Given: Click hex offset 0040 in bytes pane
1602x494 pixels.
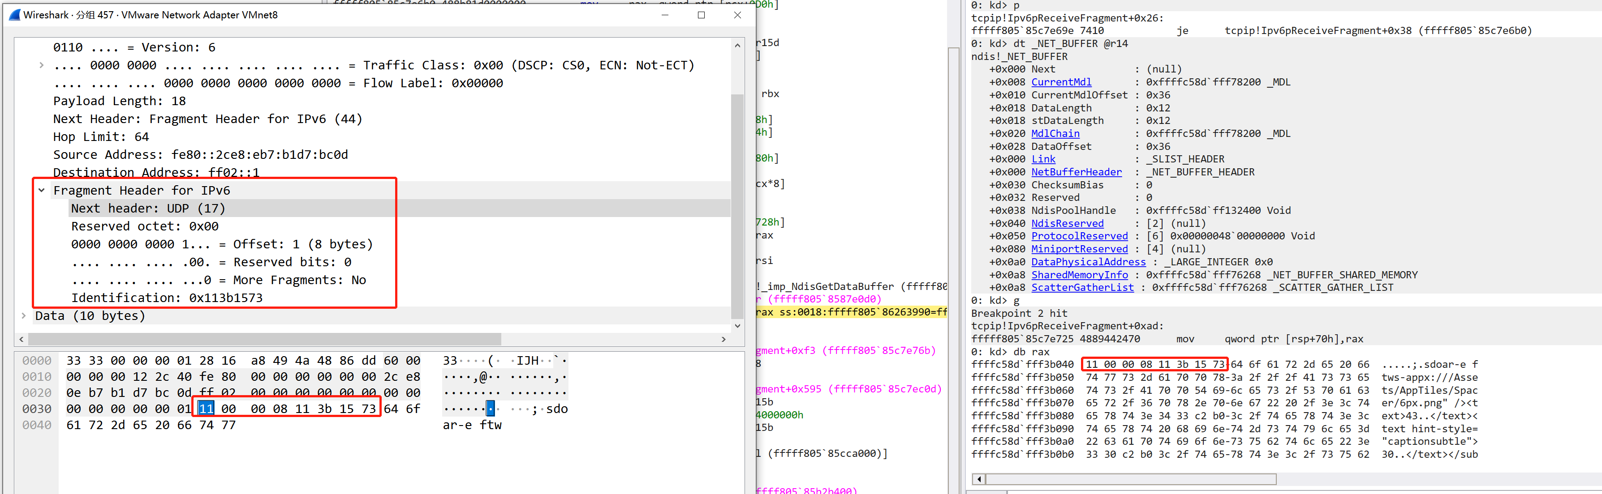Looking at the screenshot, I should [37, 425].
